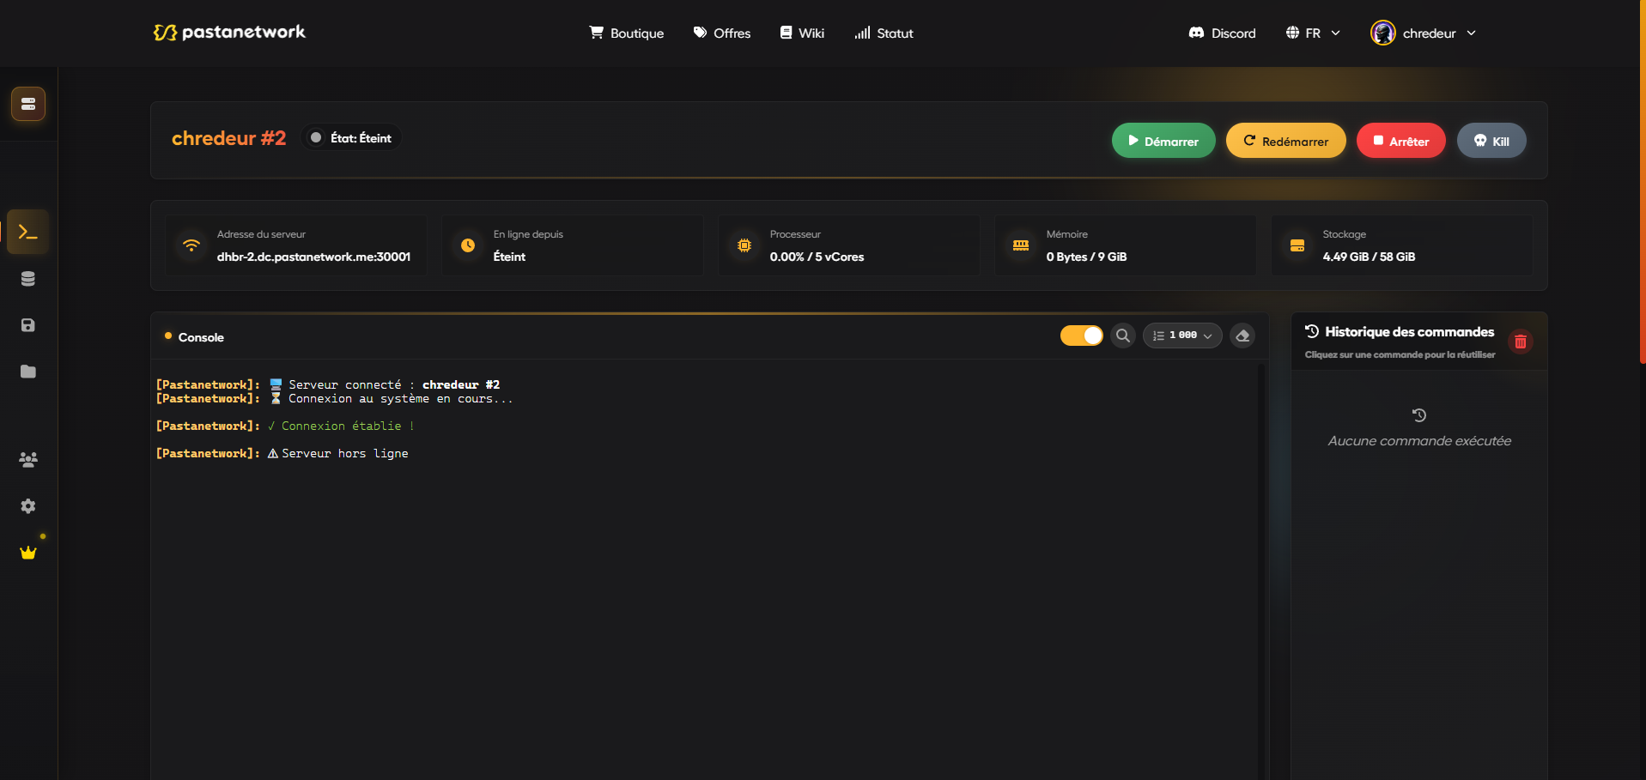Force kill the server with Kill
The image size is (1646, 780).
click(1491, 141)
